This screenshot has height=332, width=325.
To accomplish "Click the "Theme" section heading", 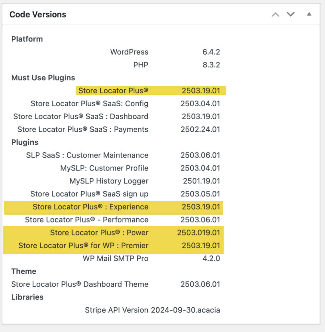I will (24, 271).
